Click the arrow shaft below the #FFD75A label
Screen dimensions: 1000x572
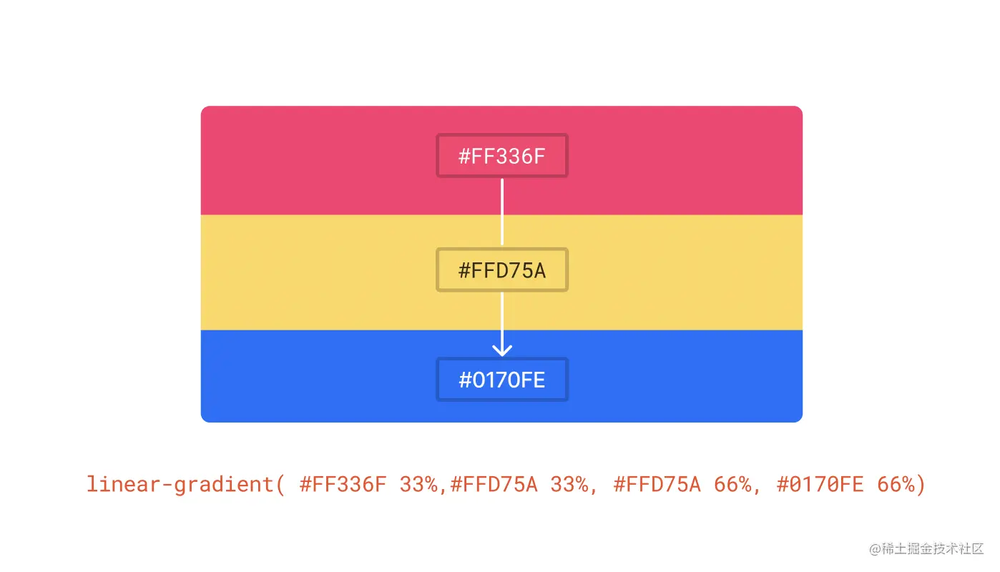[502, 322]
